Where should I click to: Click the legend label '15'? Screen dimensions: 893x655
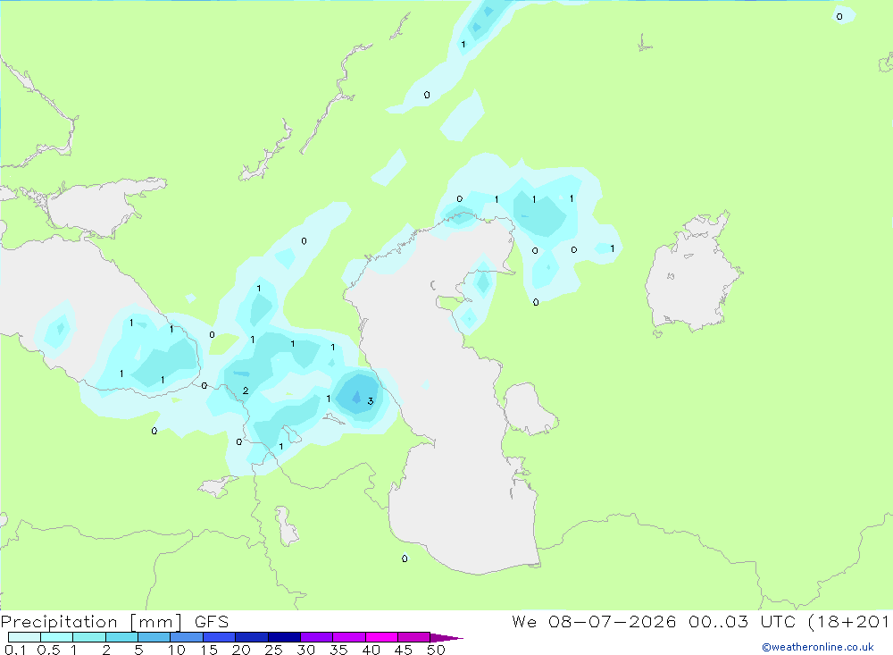(x=209, y=650)
